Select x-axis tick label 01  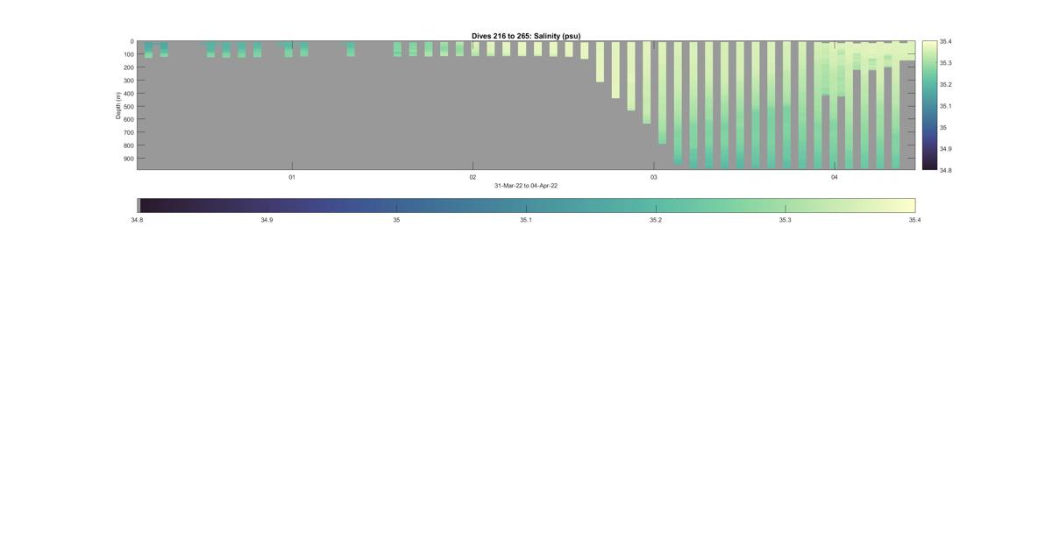pos(292,177)
